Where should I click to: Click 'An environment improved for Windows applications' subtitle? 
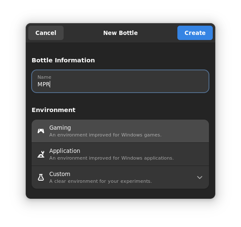point(111,158)
